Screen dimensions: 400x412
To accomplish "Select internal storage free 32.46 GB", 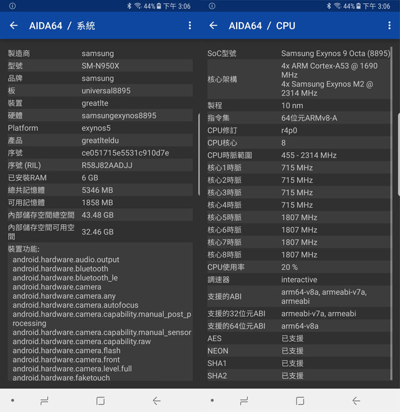I will pos(98,232).
